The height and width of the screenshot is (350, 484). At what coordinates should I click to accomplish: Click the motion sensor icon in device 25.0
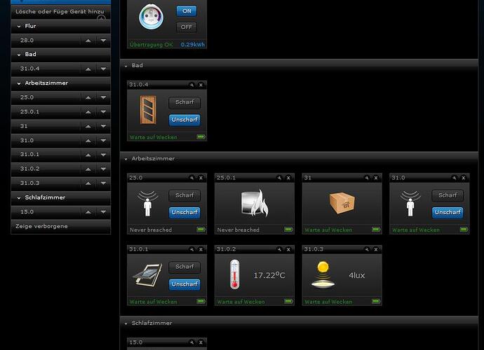click(147, 204)
